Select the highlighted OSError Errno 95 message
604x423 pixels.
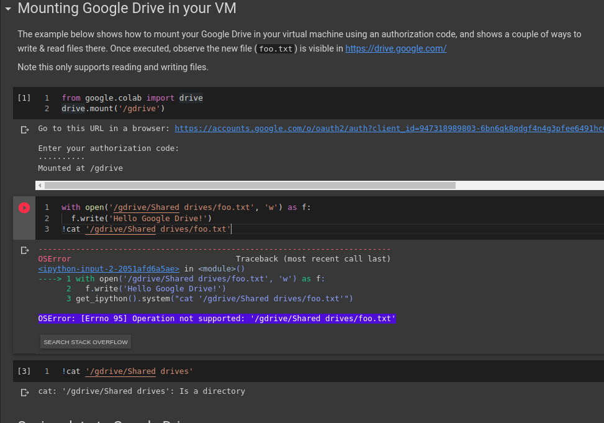(x=217, y=319)
